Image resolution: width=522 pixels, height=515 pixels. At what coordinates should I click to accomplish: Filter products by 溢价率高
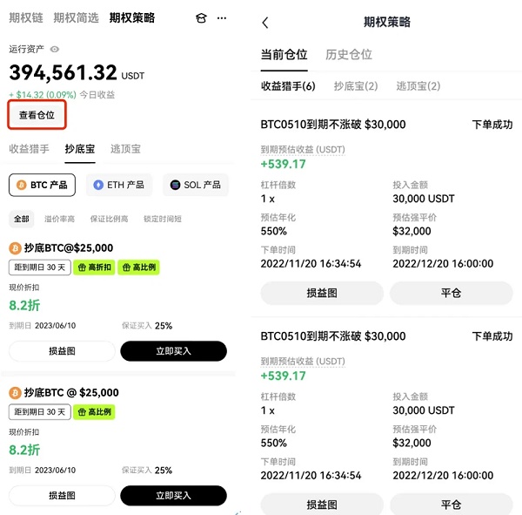click(59, 219)
